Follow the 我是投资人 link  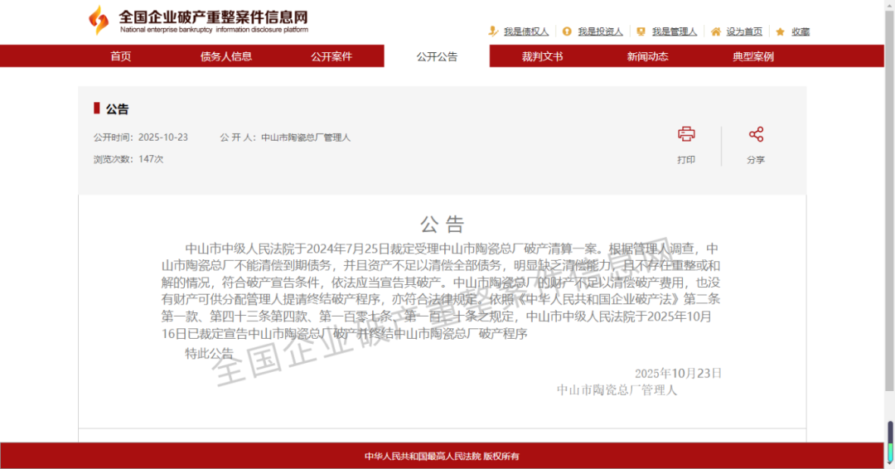coord(600,31)
